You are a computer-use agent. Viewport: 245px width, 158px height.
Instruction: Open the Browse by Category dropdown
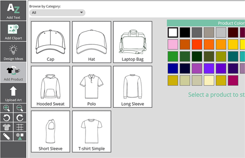coord(57,13)
